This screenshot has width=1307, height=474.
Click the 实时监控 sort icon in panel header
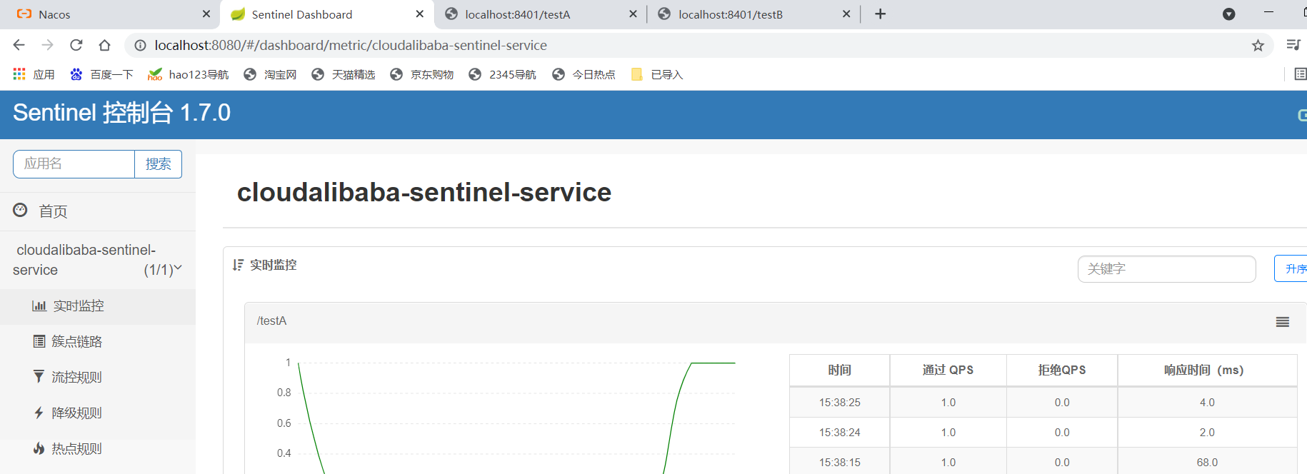[x=238, y=265]
